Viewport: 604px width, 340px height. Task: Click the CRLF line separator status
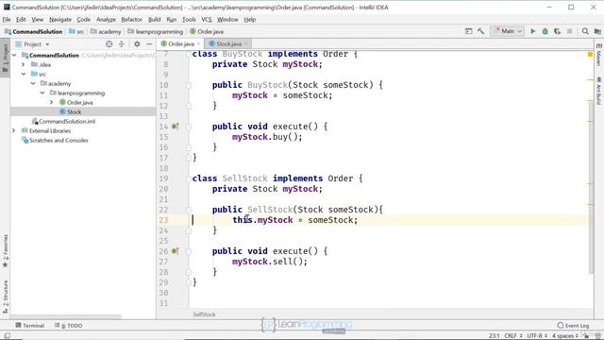[513, 336]
